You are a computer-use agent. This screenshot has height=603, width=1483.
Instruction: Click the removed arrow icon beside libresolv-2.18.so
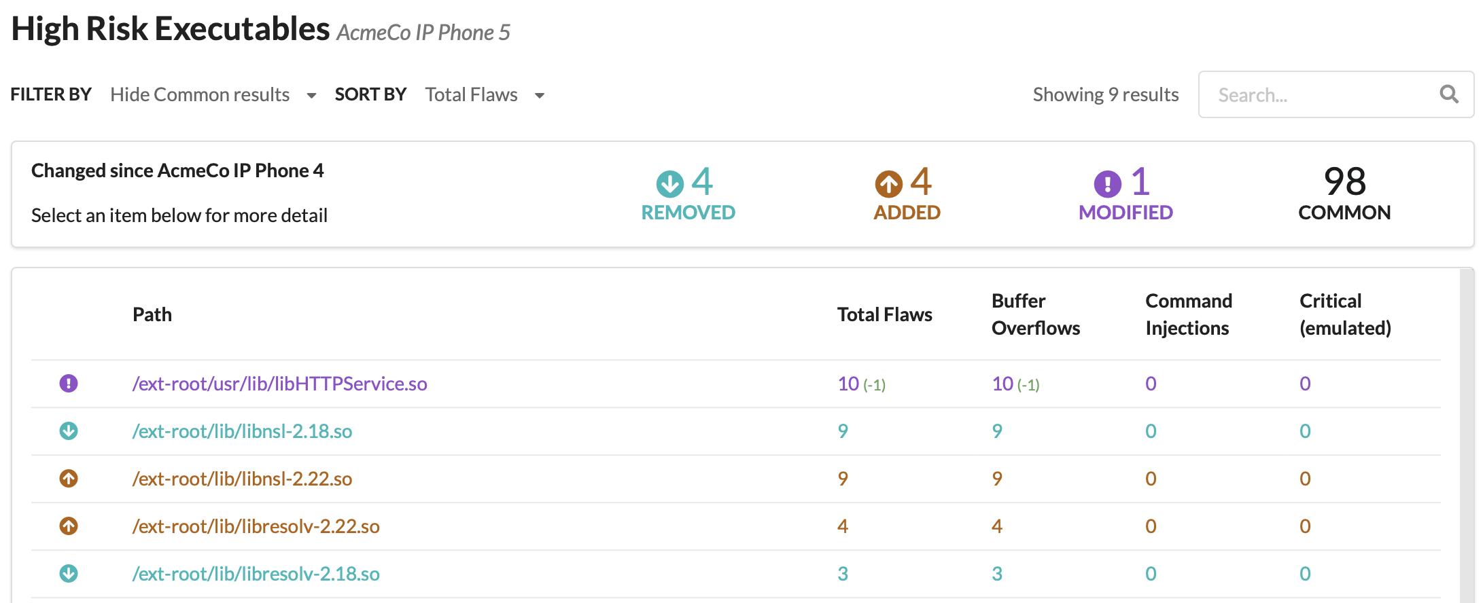(69, 574)
